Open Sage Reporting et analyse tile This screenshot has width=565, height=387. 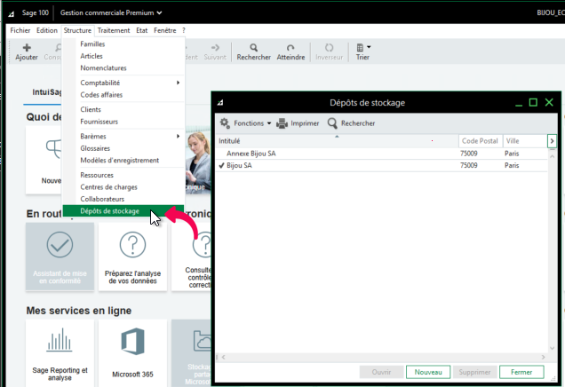click(60, 352)
